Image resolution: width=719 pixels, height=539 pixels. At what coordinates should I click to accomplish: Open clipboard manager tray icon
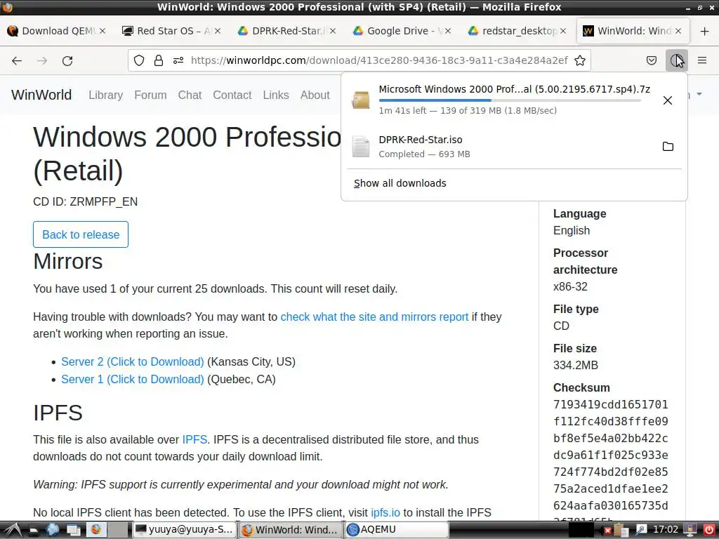pos(621,531)
